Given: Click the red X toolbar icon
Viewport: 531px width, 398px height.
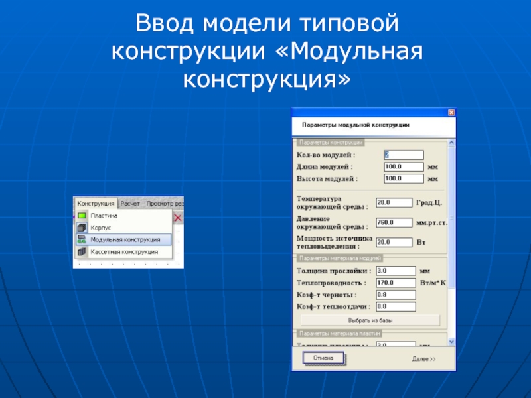Looking at the screenshot, I should tap(178, 218).
